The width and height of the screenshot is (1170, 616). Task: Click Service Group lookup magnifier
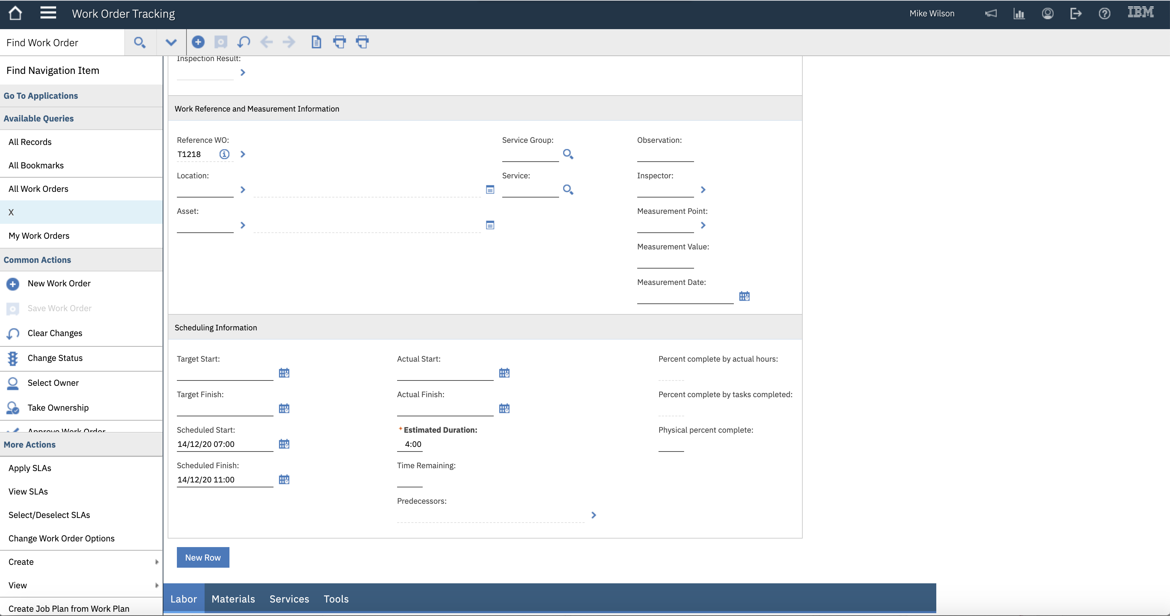point(568,154)
